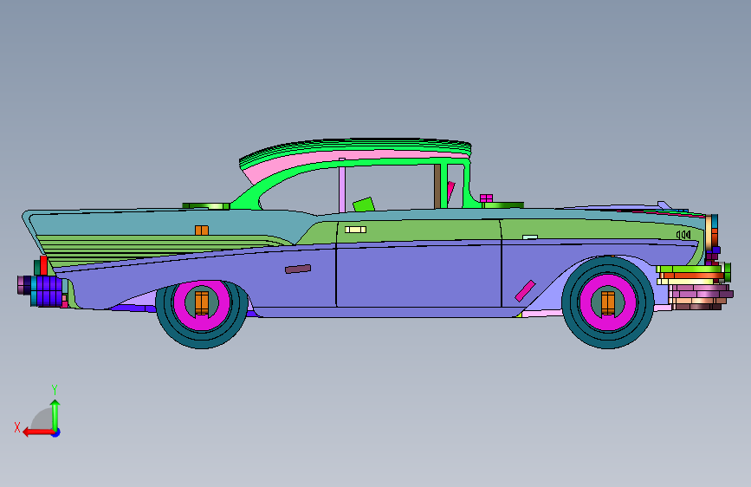The height and width of the screenshot is (487, 751).
Task: Pick the orange hub center of the front wheel
Action: (x=608, y=303)
